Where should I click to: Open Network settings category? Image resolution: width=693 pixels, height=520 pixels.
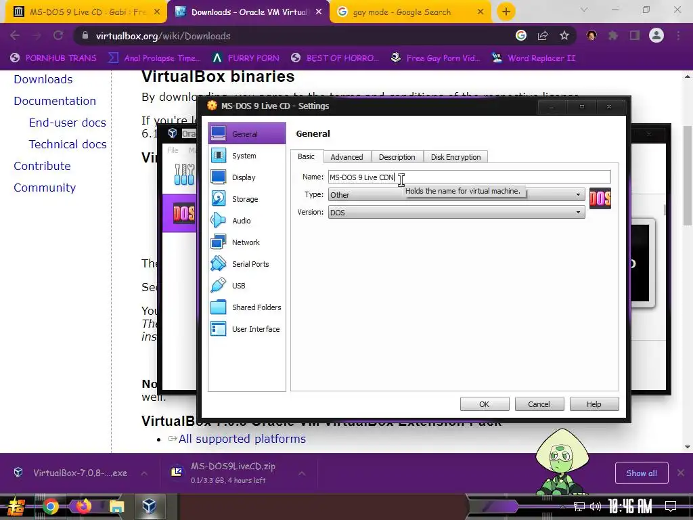point(246,242)
